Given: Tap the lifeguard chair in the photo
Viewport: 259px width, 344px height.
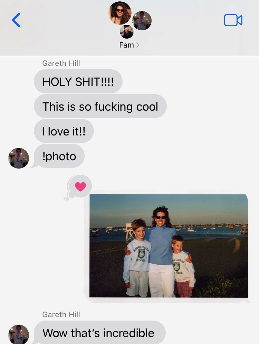Looking at the screenshot, I should (x=129, y=233).
